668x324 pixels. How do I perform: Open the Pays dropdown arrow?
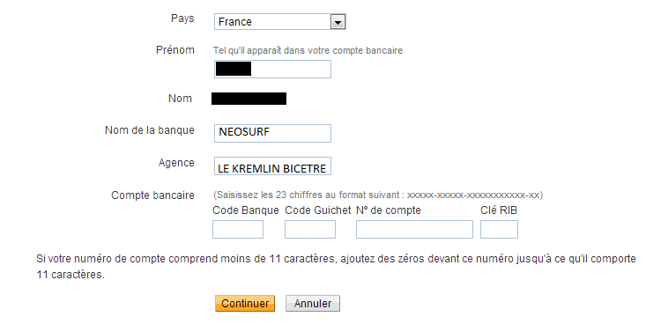338,22
